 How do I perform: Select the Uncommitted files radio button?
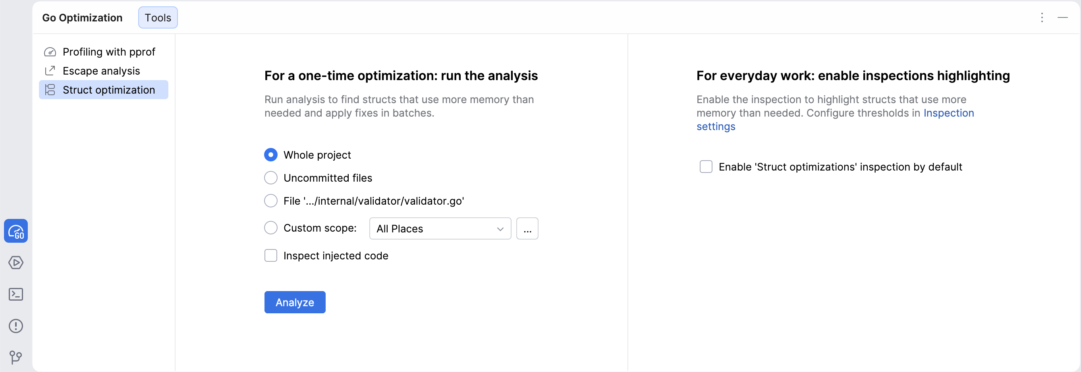click(x=271, y=178)
